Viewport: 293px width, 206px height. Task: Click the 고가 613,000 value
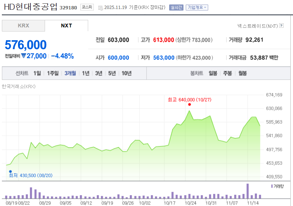click(164, 40)
